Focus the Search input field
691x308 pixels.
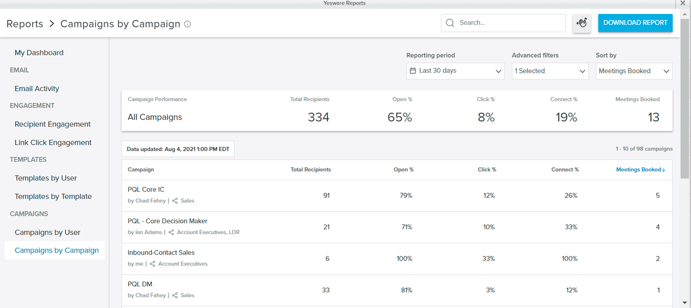[x=507, y=23]
